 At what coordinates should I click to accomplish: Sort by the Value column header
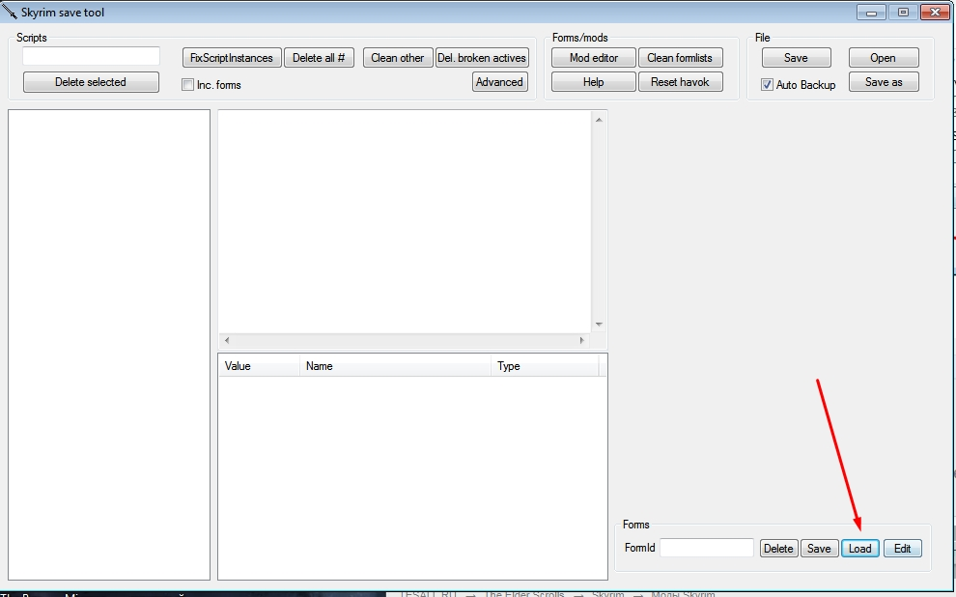click(x=259, y=366)
